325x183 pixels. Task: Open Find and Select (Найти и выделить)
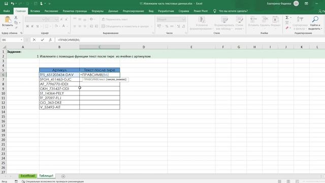pyautogui.click(x=315, y=23)
